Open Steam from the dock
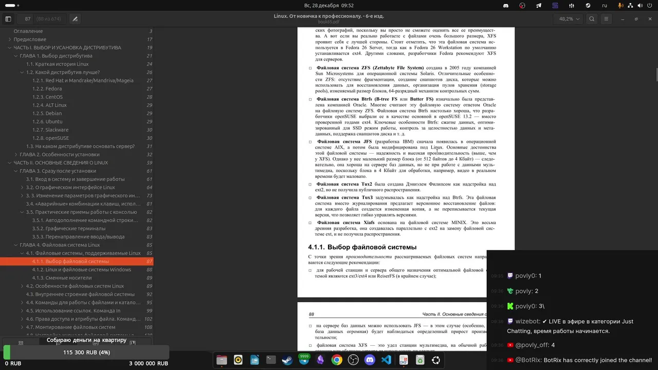658x370 pixels. click(x=287, y=360)
